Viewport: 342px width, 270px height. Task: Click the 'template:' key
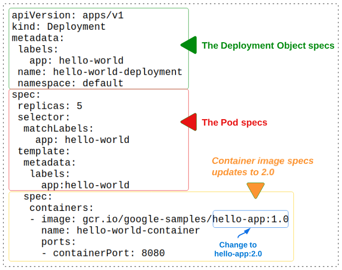pos(44,151)
